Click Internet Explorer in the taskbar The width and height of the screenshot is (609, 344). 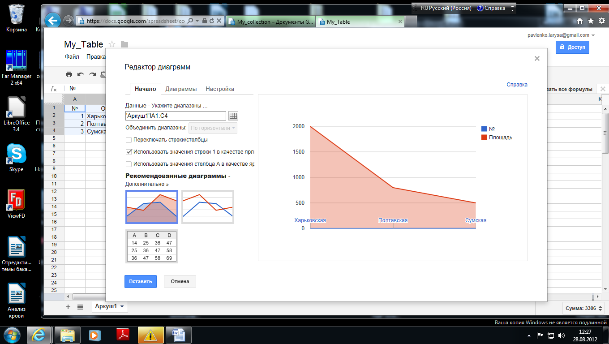click(39, 335)
